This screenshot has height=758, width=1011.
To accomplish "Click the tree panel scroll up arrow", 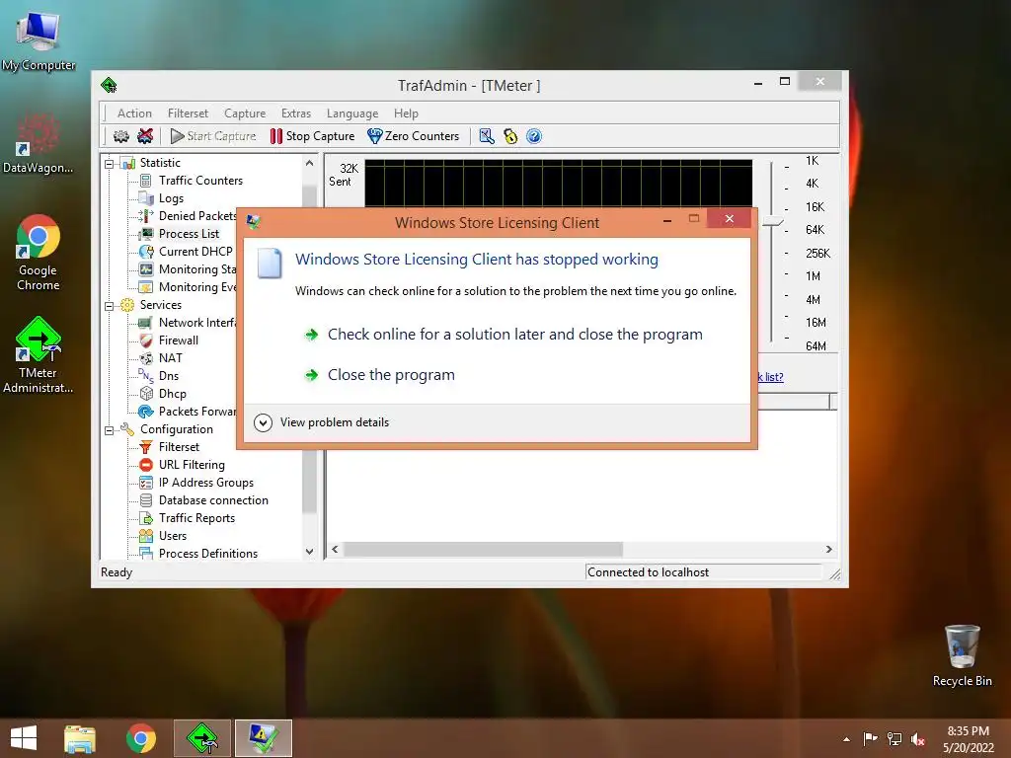I will coord(309,163).
